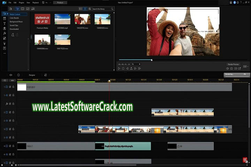This screenshot has height=167, width=251.
Task: Click the Render Preview button
Action: (233, 64)
